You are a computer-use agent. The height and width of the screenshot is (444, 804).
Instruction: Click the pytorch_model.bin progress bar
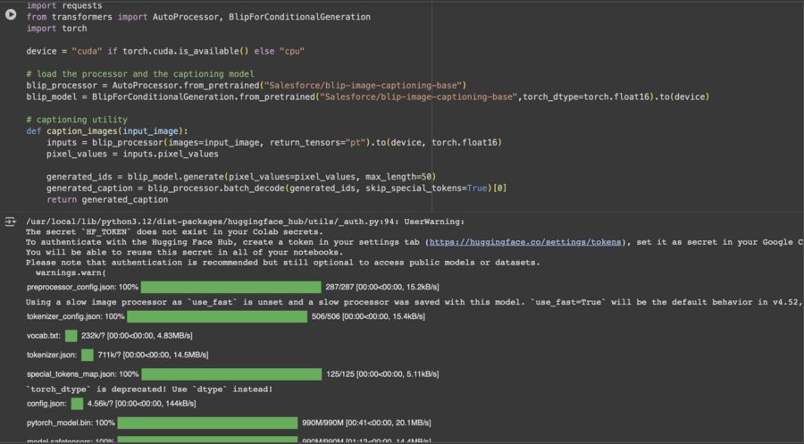(x=207, y=423)
